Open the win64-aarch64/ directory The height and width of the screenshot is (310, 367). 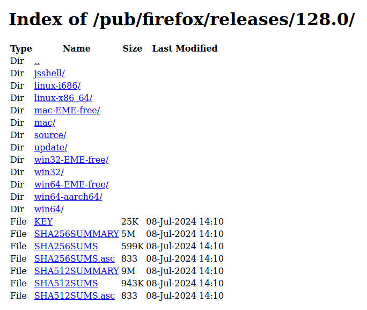click(x=68, y=197)
